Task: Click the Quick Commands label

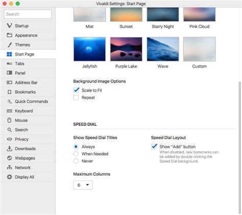Action: 32,101
